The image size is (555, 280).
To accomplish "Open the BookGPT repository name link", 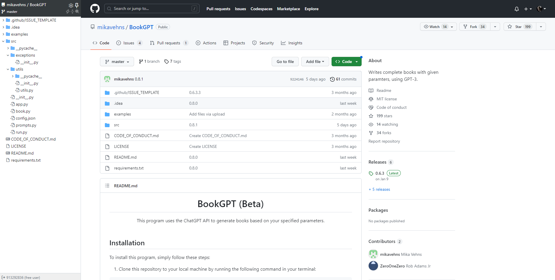I will point(141,27).
